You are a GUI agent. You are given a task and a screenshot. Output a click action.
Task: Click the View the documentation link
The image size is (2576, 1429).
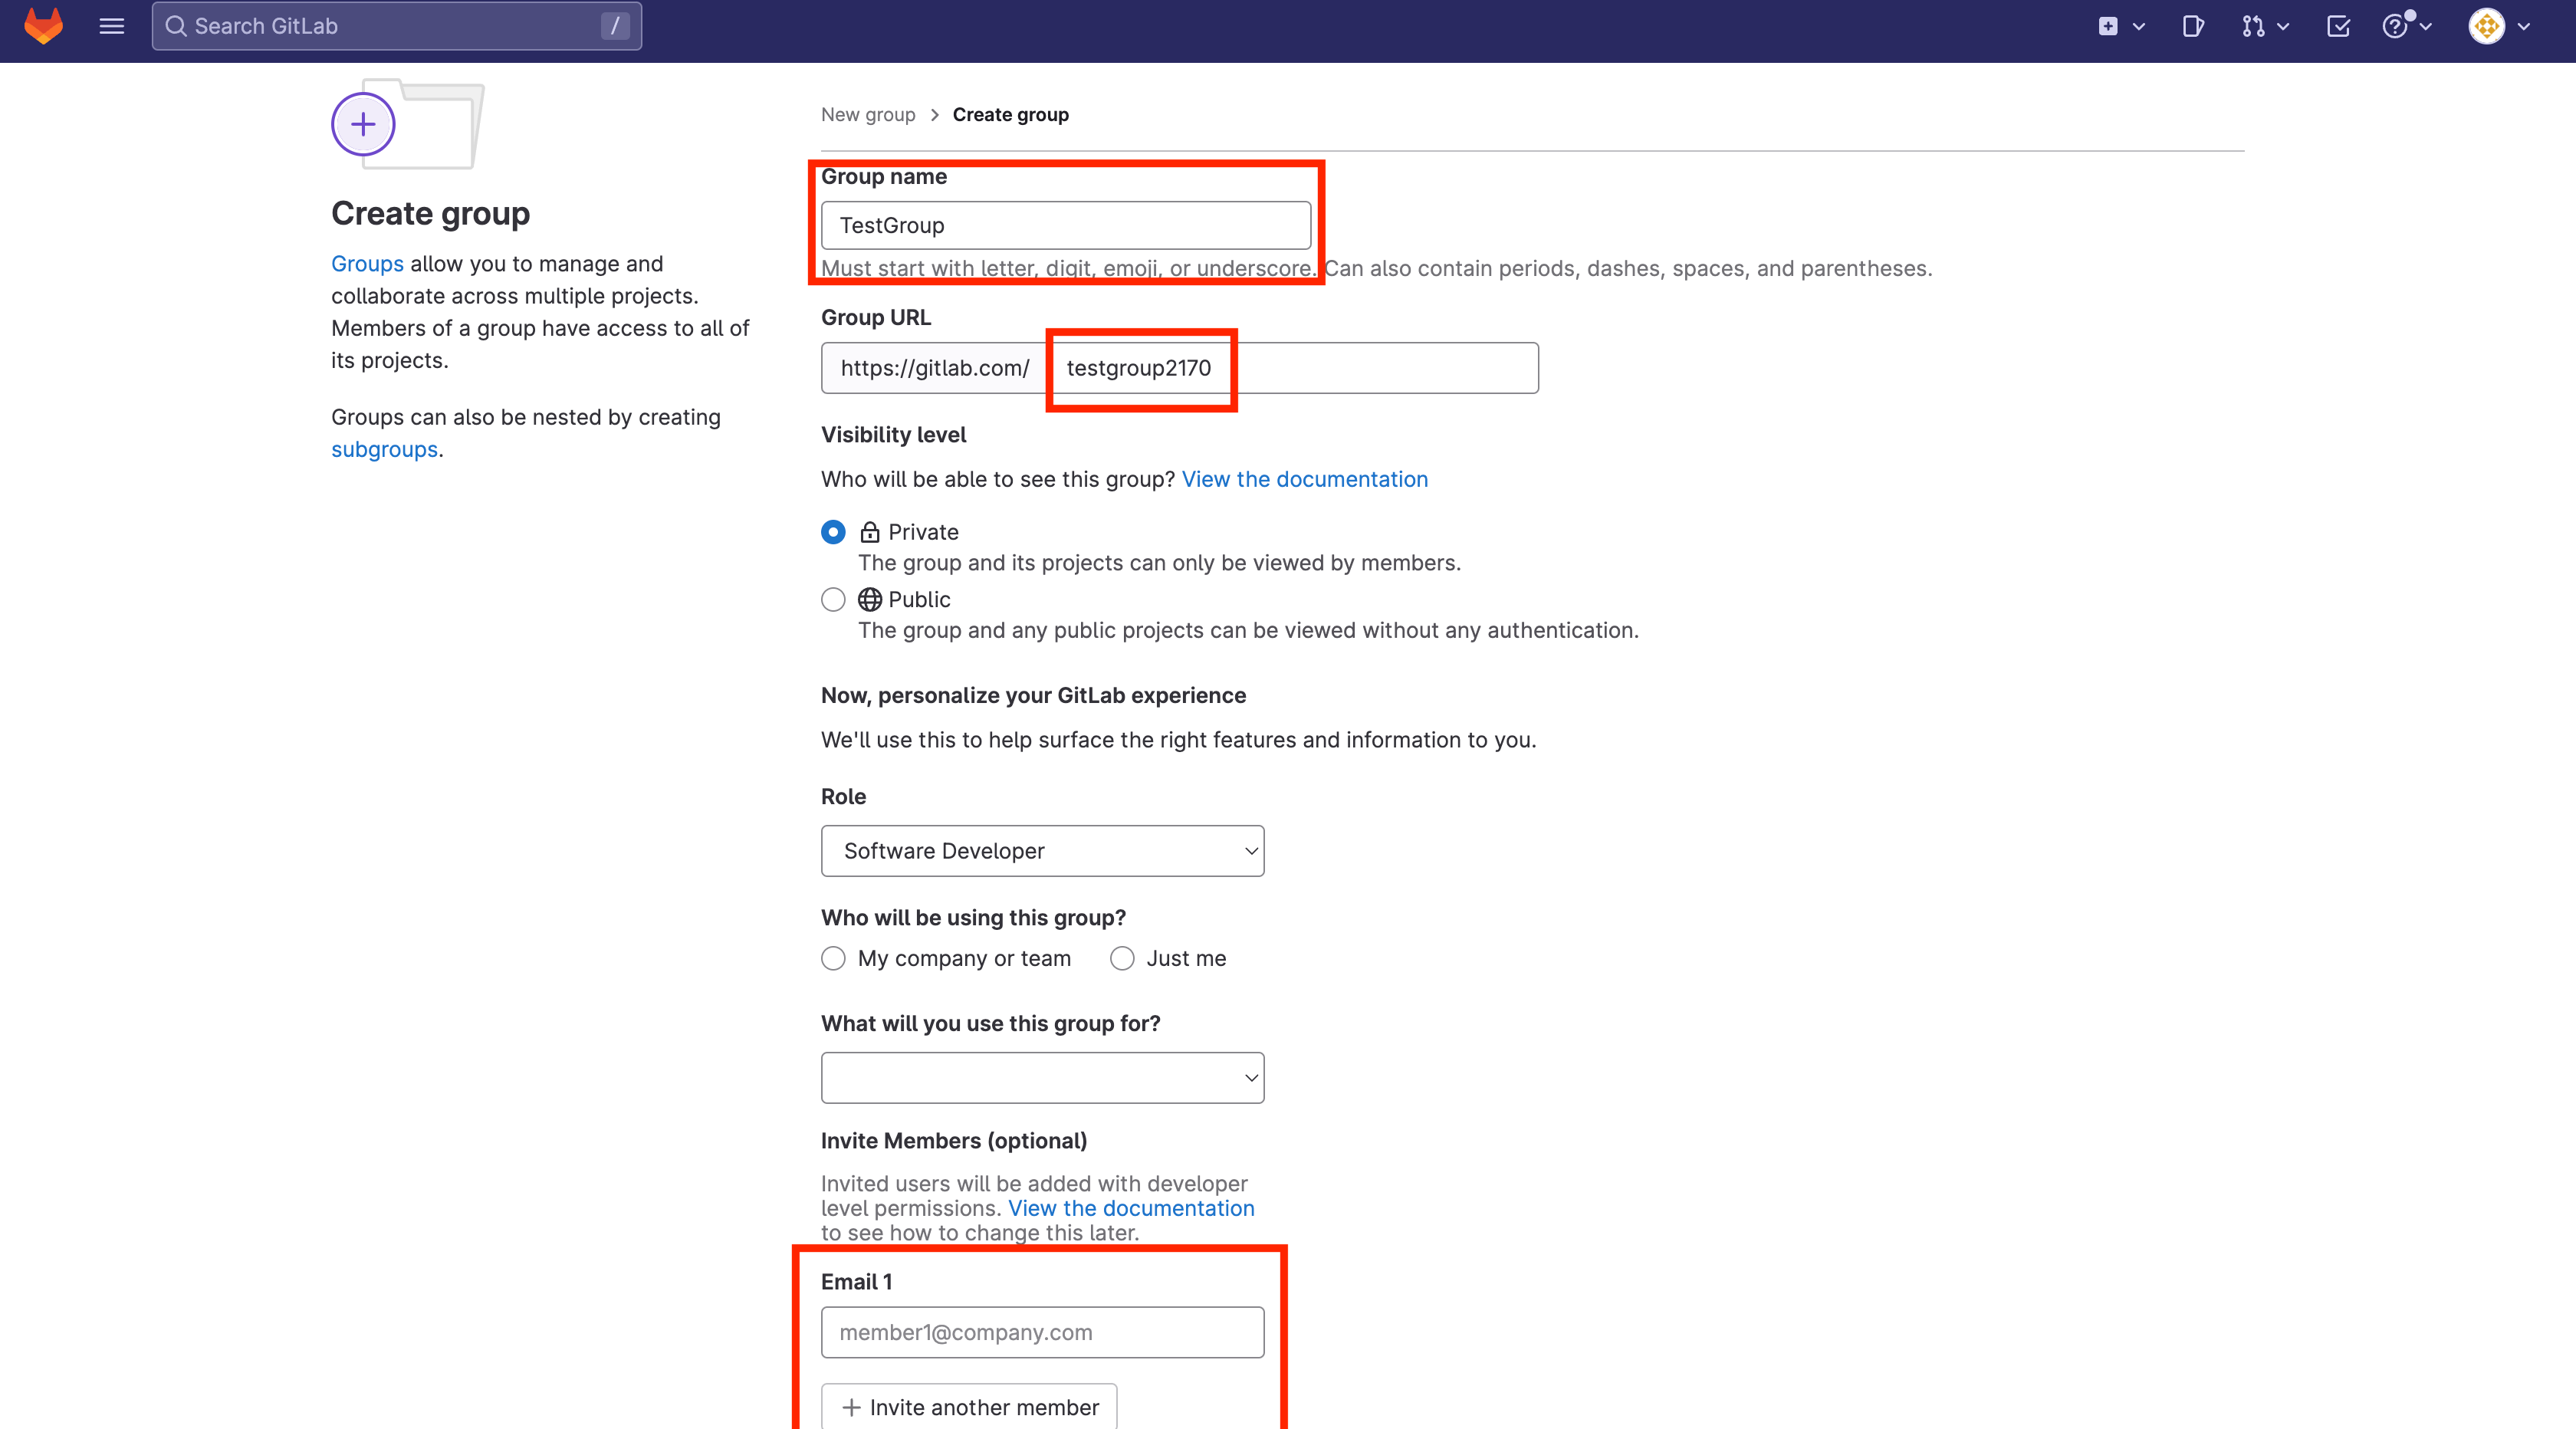[x=1304, y=477]
